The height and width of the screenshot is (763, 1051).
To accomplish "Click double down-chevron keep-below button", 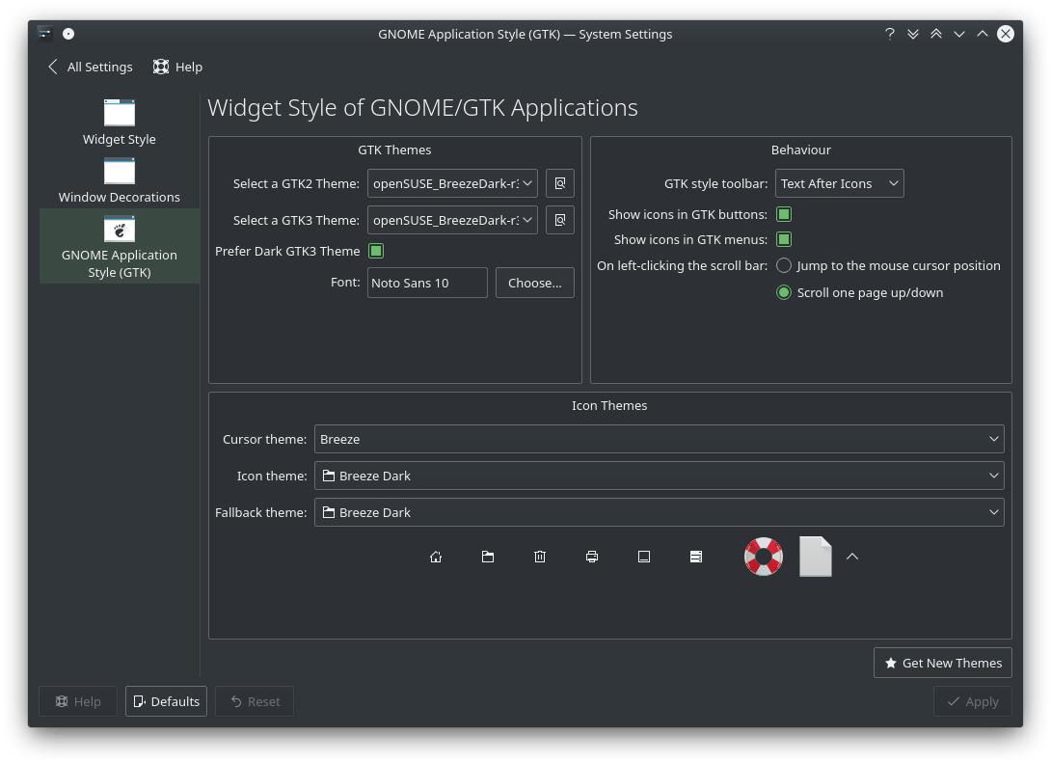I will click(x=913, y=34).
